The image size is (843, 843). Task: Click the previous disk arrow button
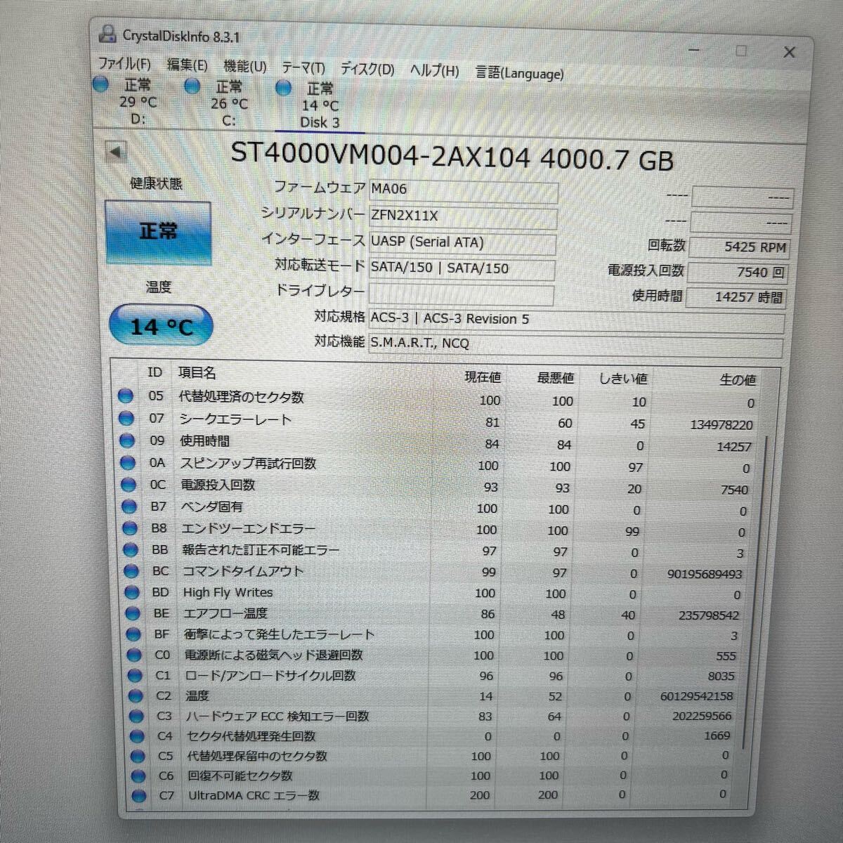pyautogui.click(x=116, y=151)
